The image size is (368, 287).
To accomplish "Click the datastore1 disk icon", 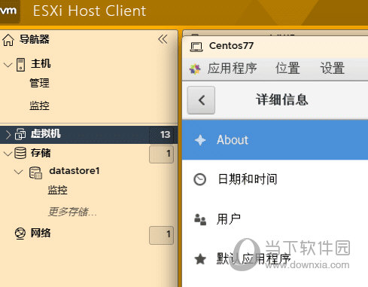I will [x=35, y=173].
